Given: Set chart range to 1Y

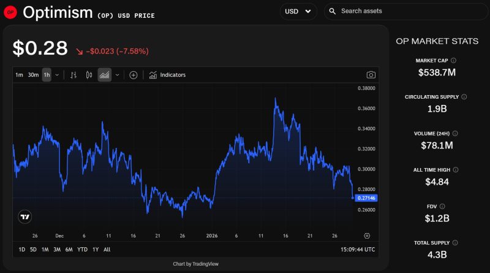Looking at the screenshot, I should [x=95, y=250].
